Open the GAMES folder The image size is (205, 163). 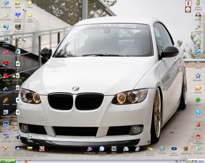18,4
